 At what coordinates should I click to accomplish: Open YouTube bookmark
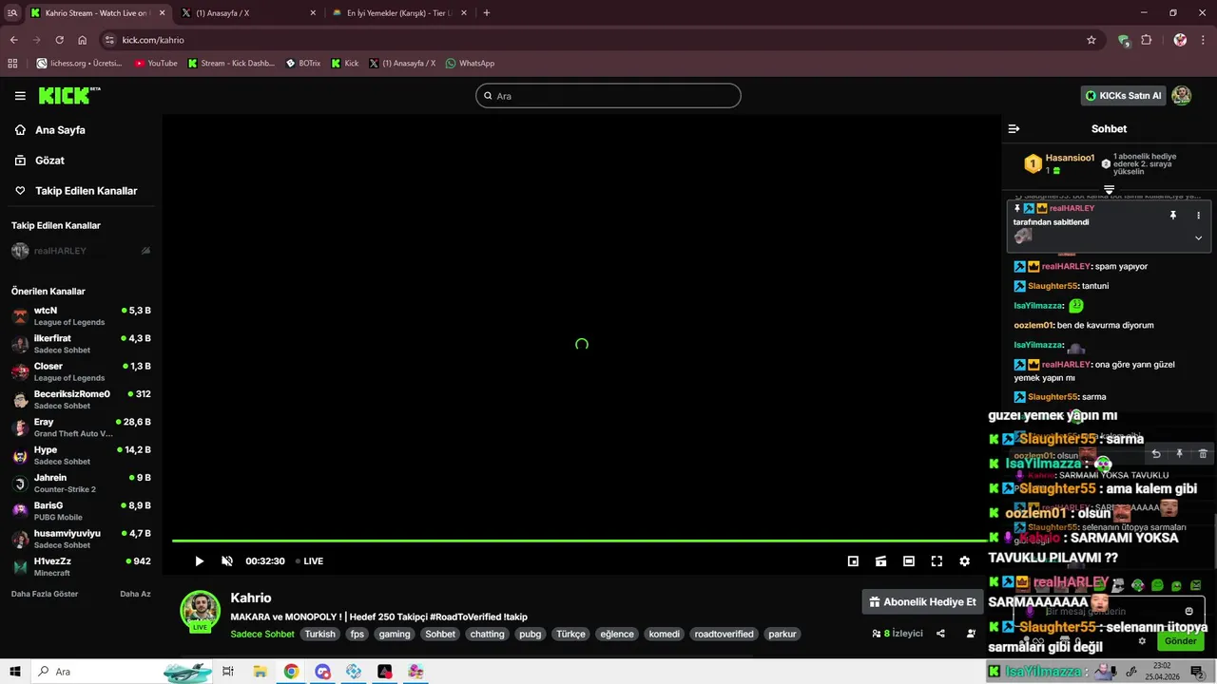tap(156, 63)
